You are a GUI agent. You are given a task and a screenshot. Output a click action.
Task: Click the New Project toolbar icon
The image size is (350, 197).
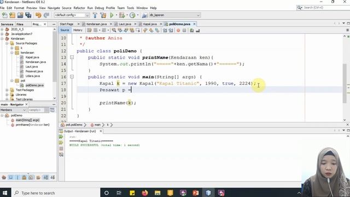click(13, 15)
